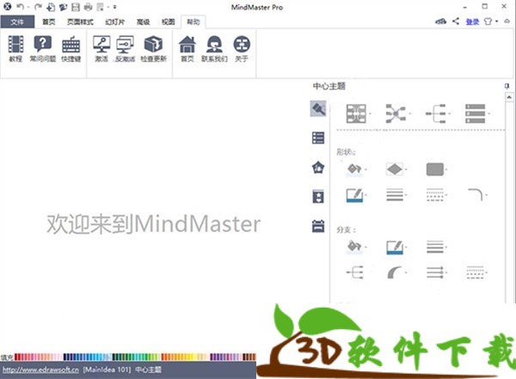
Task: Open the rounded corner style dropdown
Action: [x=477, y=195]
